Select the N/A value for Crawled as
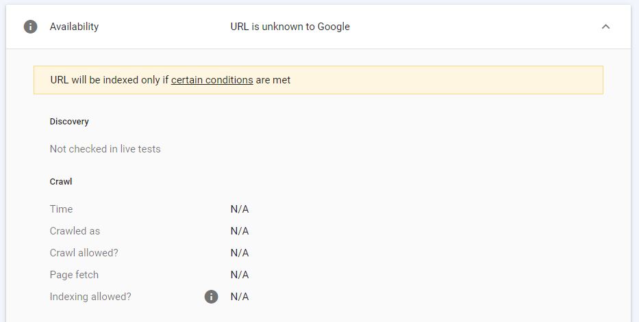This screenshot has height=322, width=639. pyautogui.click(x=240, y=231)
